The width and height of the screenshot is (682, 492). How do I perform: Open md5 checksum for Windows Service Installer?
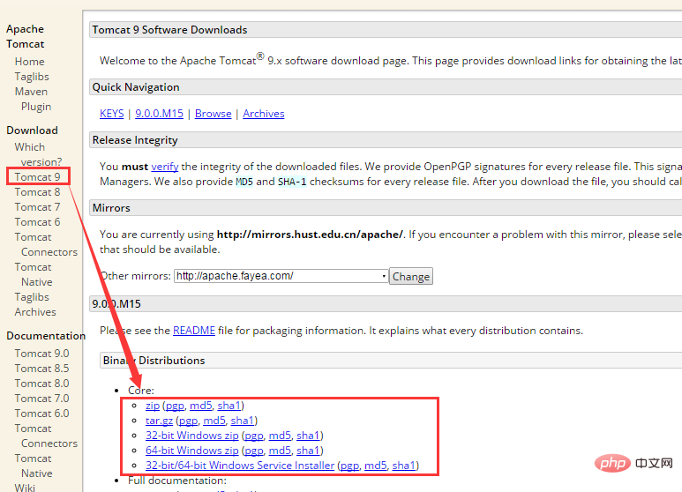pyautogui.click(x=375, y=466)
